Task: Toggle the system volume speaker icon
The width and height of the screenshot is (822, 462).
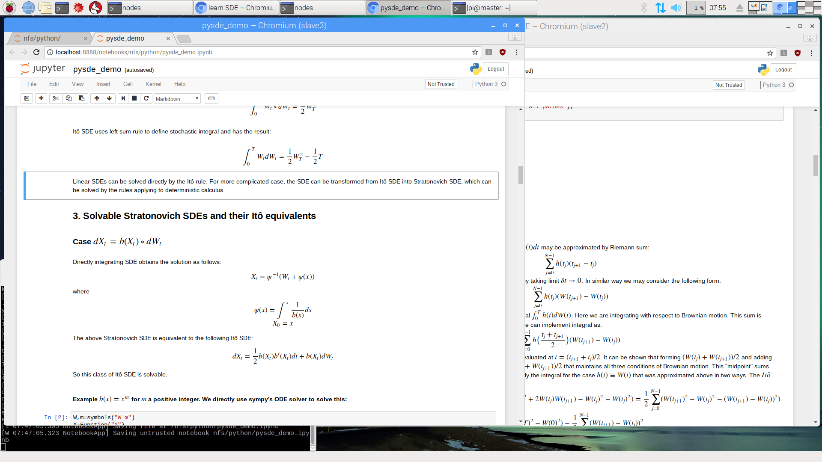Action: tap(676, 8)
